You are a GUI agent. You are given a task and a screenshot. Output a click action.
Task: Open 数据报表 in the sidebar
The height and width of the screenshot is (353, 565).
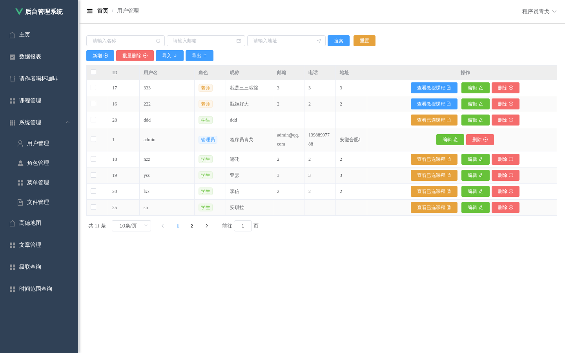[x=39, y=57]
